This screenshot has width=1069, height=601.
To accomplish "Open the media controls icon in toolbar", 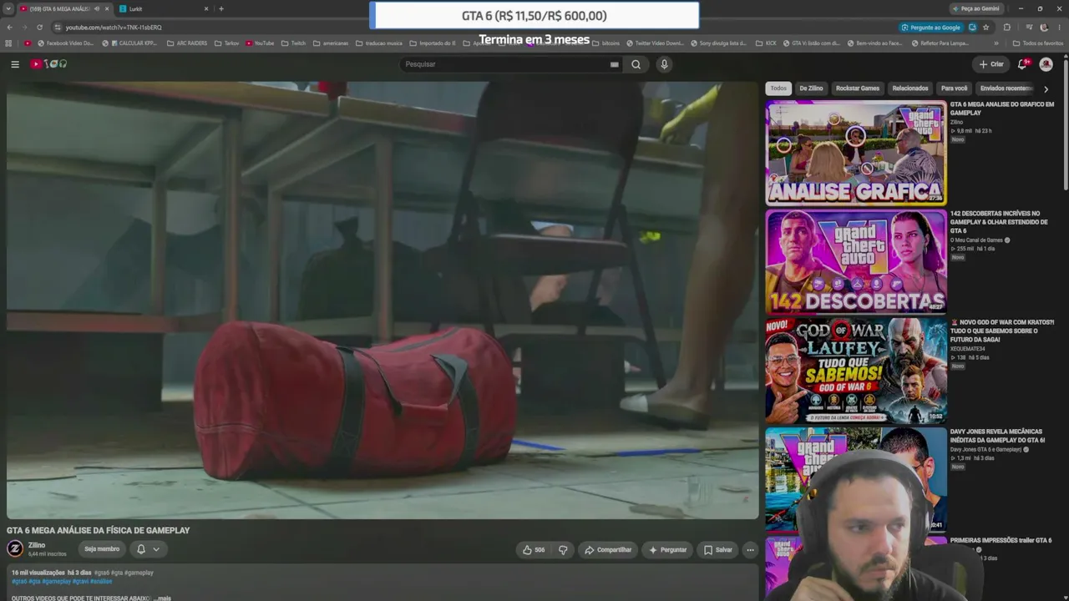I will [1029, 28].
